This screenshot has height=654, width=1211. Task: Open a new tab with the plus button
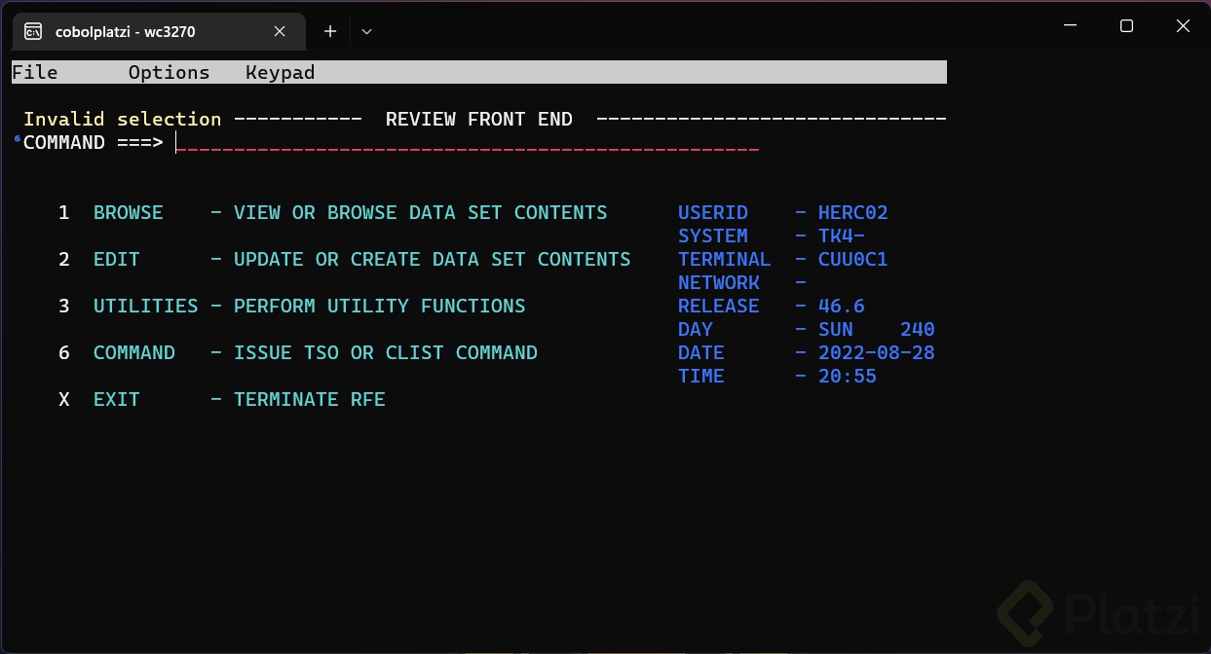coord(329,31)
